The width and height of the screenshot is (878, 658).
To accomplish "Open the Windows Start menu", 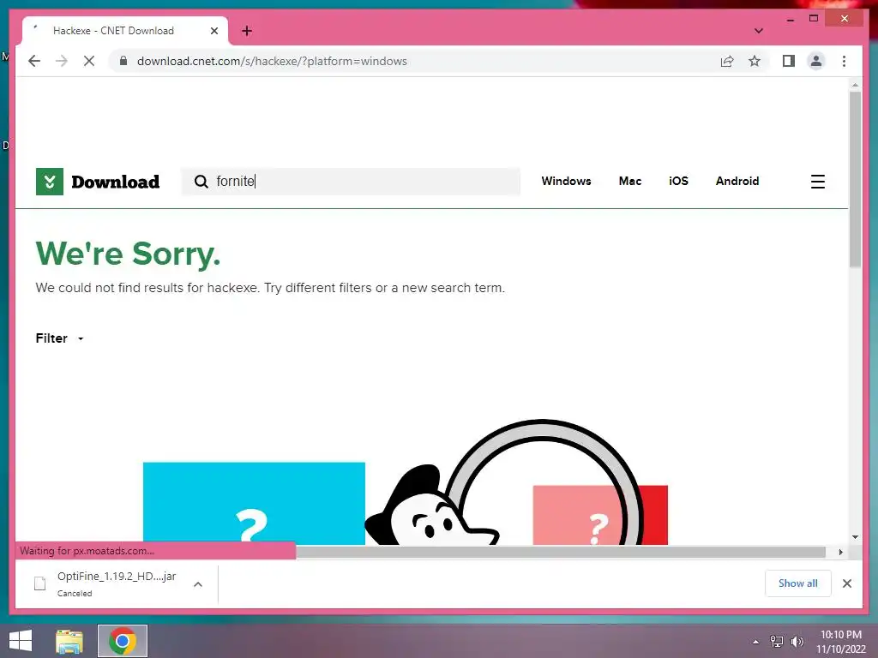I will click(21, 641).
